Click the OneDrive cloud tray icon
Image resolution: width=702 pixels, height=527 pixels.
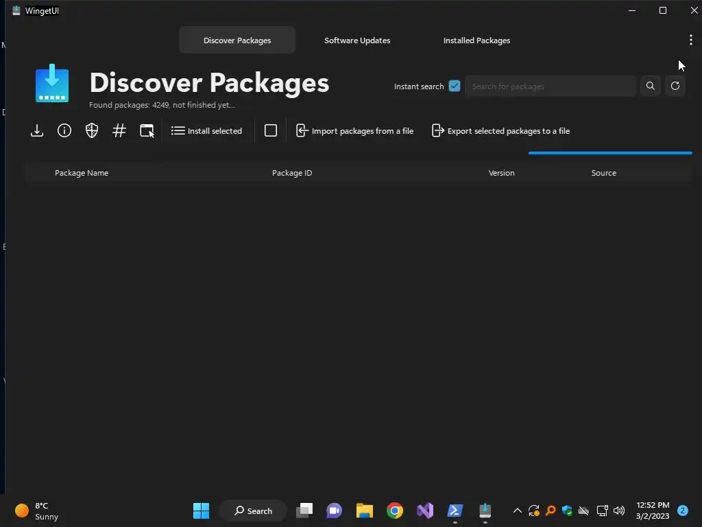(x=583, y=511)
